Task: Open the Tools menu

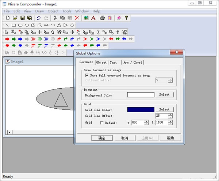Action: click(67, 11)
